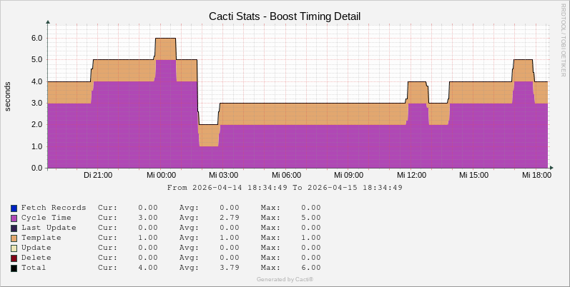Click the Generated by Cacti footer text
Viewport: 570px width, 287px height.
[x=285, y=279]
